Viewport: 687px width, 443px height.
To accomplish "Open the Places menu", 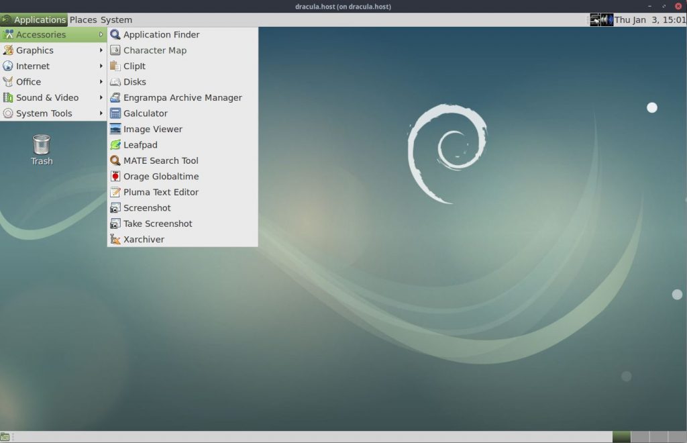I will coord(83,19).
